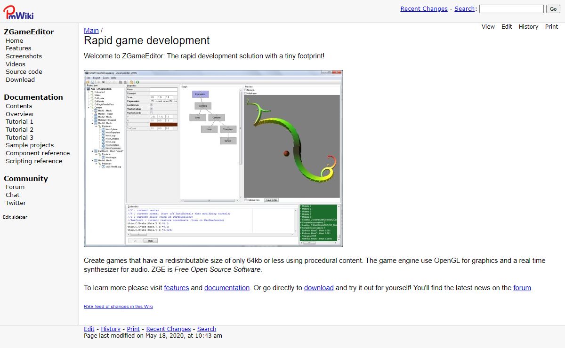The image size is (565, 348).
Task: Open Tutorial 3 in the sidebar
Action: [19, 138]
